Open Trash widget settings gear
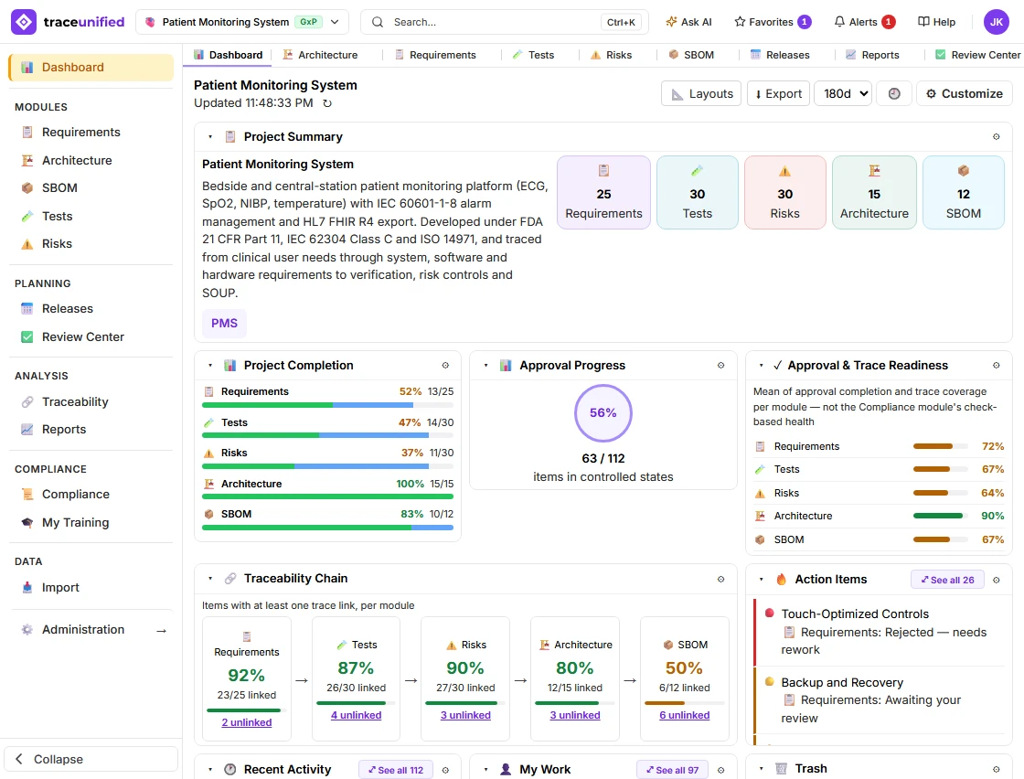 click(996, 769)
